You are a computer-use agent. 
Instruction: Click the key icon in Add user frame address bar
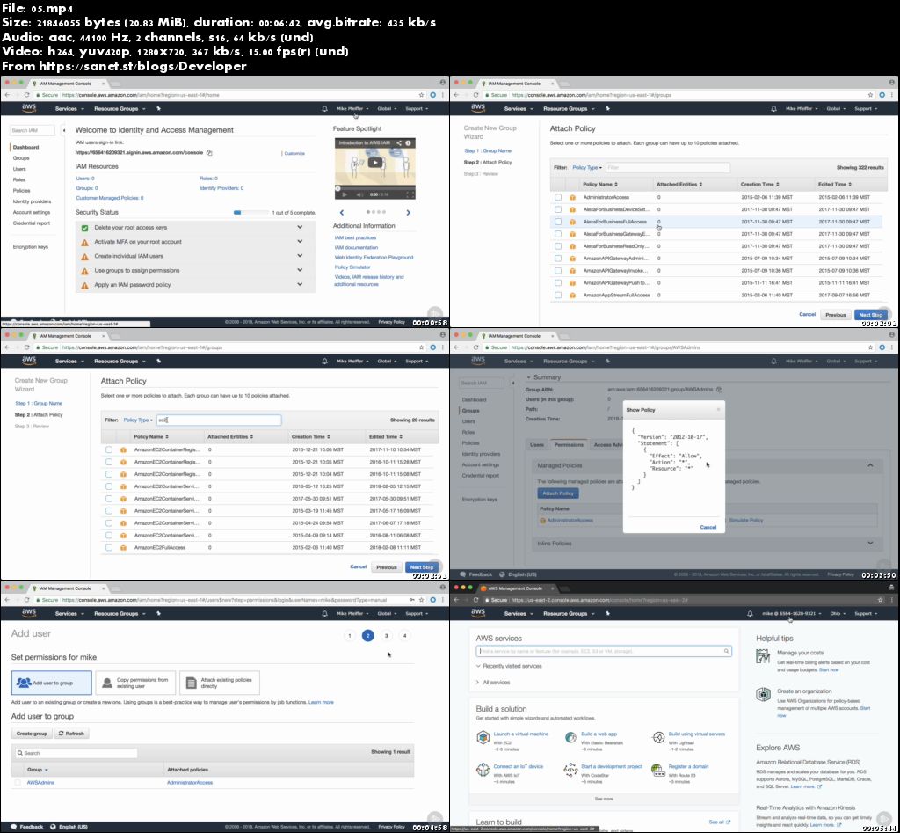coord(411,600)
